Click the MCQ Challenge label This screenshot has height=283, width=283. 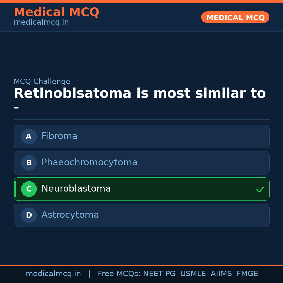(x=42, y=81)
